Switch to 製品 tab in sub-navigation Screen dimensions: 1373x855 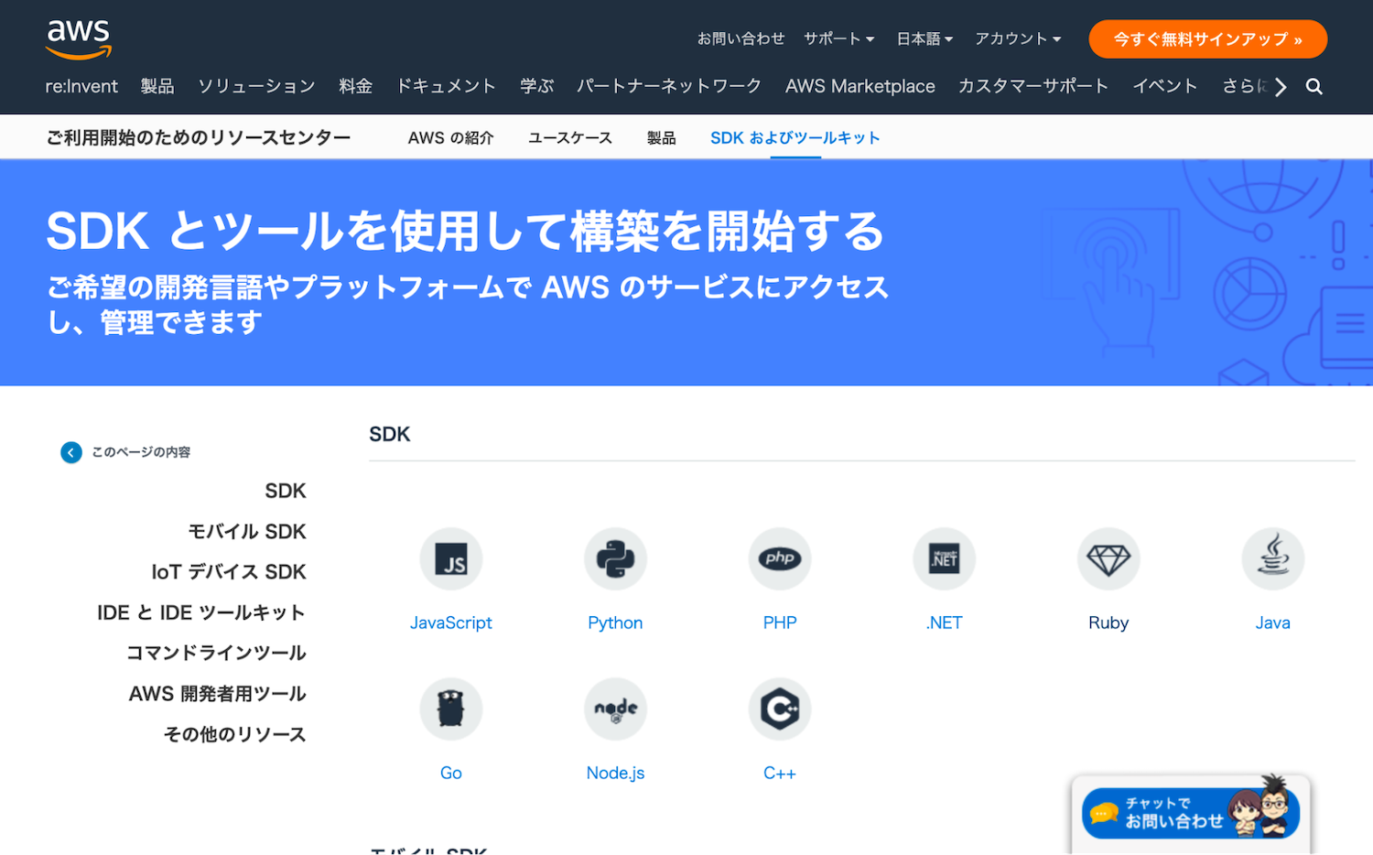661,137
